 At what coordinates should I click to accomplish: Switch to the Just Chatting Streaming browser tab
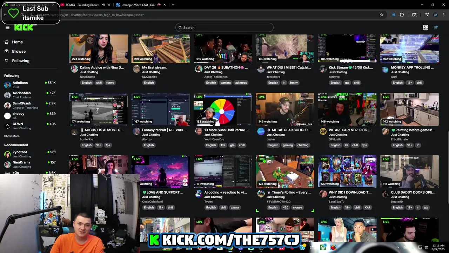click(30, 5)
